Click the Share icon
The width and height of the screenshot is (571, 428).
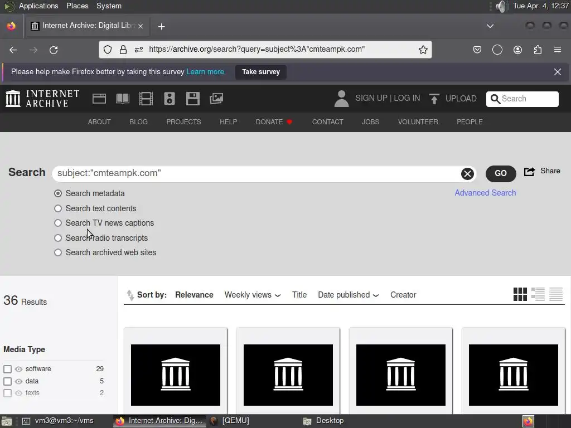click(529, 172)
